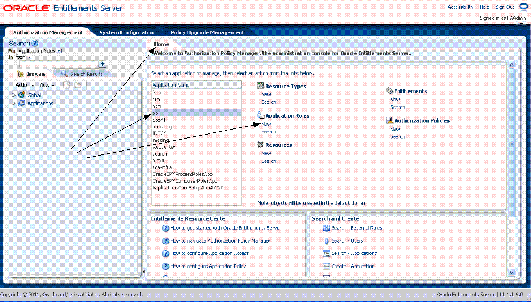
Task: Open the In fscm dropdown
Action: [x=30, y=57]
